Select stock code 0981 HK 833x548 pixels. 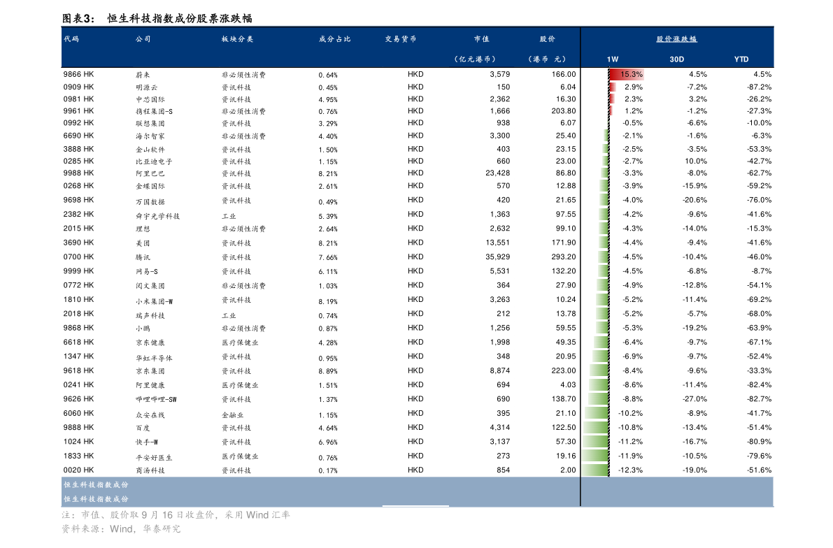[x=78, y=99]
